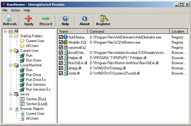Click the Run Services registry icon
191x126 pixels.
(x=22, y=85)
